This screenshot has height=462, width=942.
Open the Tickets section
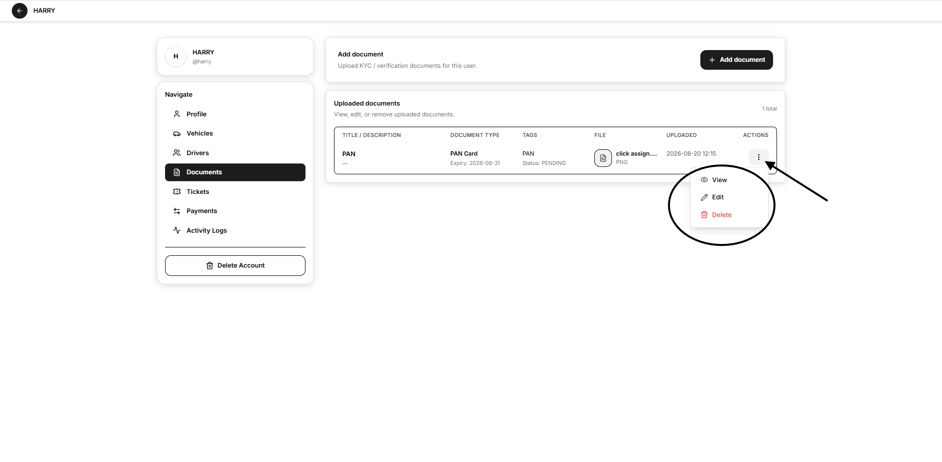(235, 191)
